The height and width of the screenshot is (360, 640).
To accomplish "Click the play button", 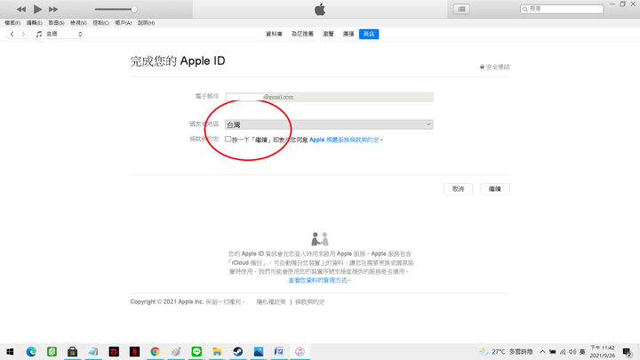I will pos(37,9).
